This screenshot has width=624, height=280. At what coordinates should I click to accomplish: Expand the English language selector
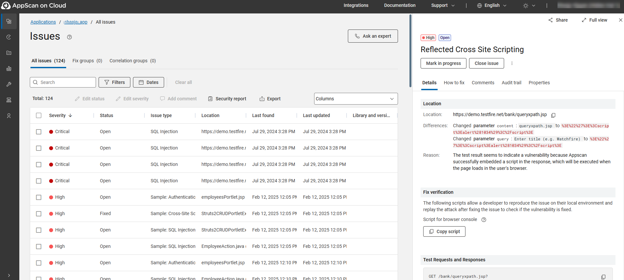point(492,6)
